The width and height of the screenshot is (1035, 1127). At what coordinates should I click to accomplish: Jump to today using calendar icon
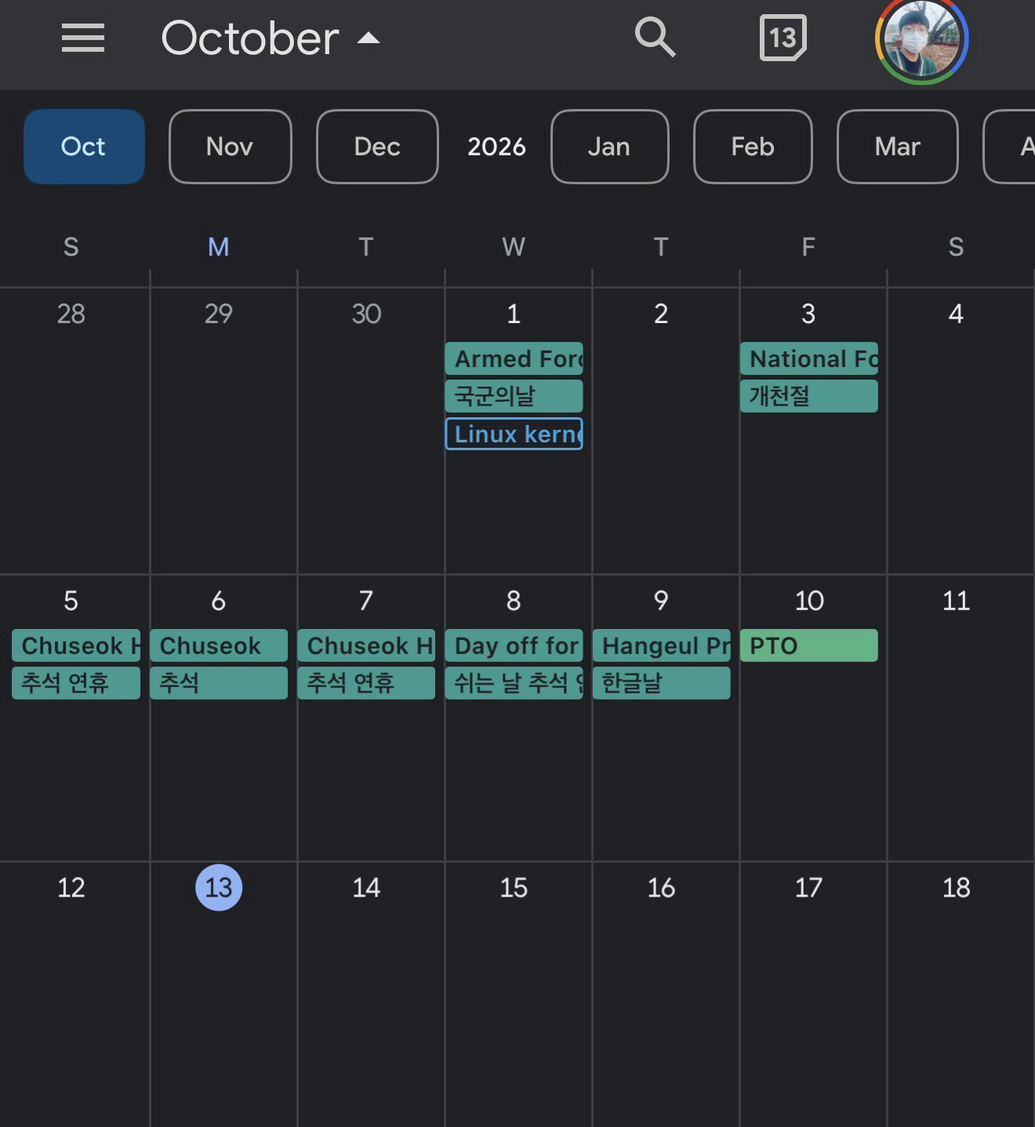point(783,38)
